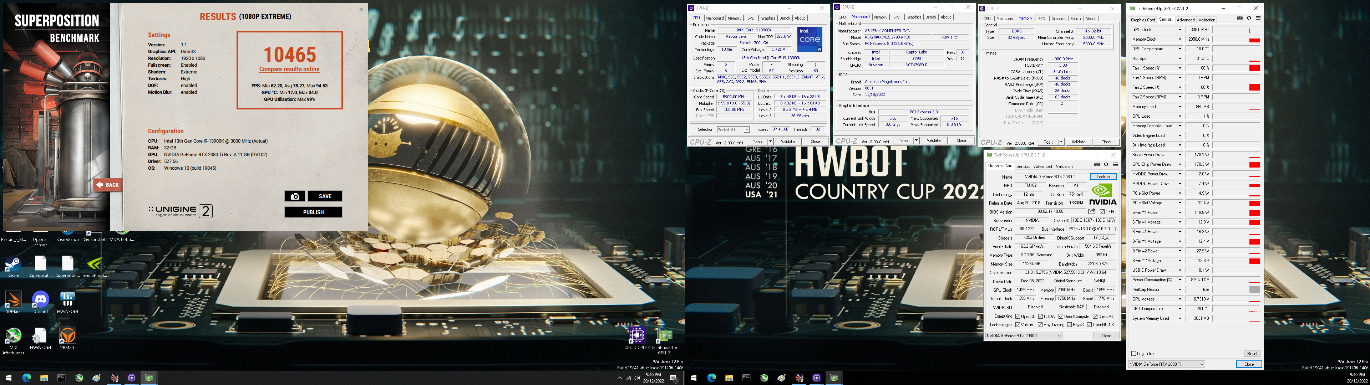Open the GPU Clock sensor dropdown arrow
Image resolution: width=1370 pixels, height=385 pixels.
coord(1179,30)
